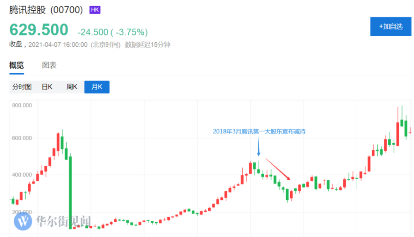414x237 pixels.
Task: Click the 2021-04-07 16:00:00 timestamp
Action: pyautogui.click(x=58, y=45)
